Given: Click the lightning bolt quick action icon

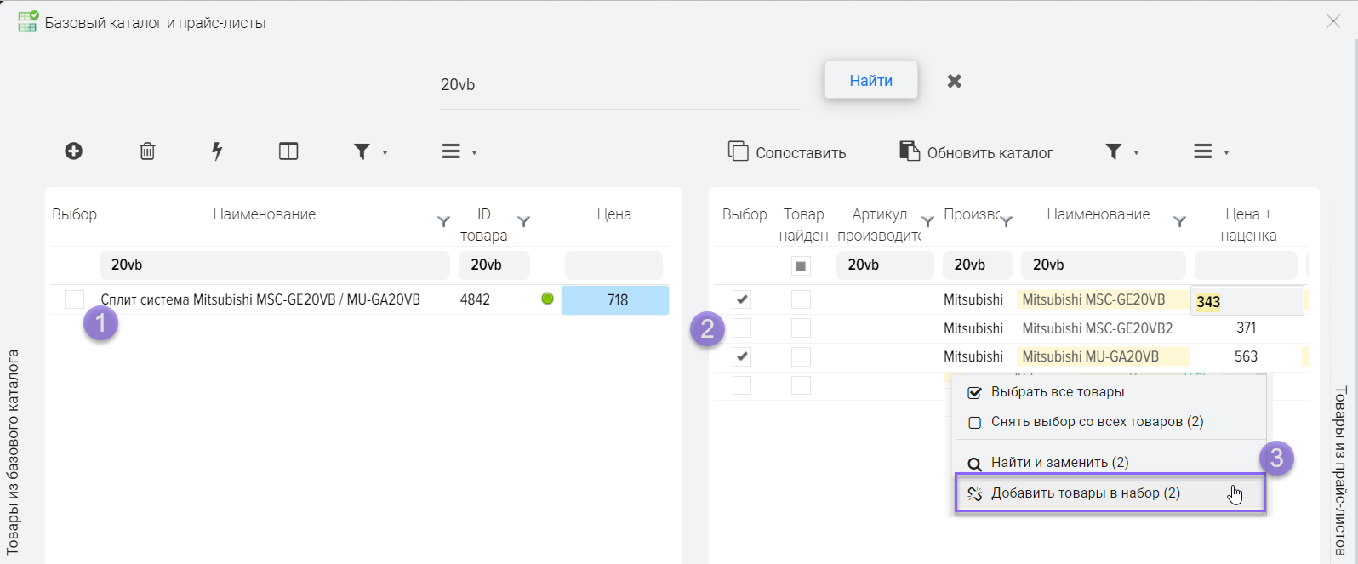Looking at the screenshot, I should (217, 151).
